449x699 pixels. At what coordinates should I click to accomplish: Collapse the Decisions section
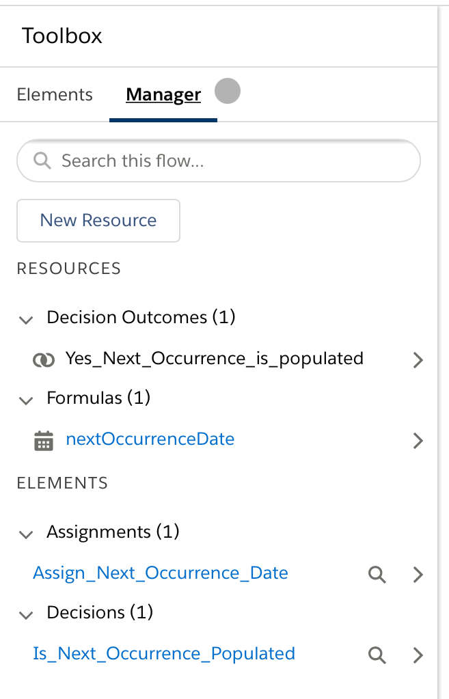click(x=25, y=615)
